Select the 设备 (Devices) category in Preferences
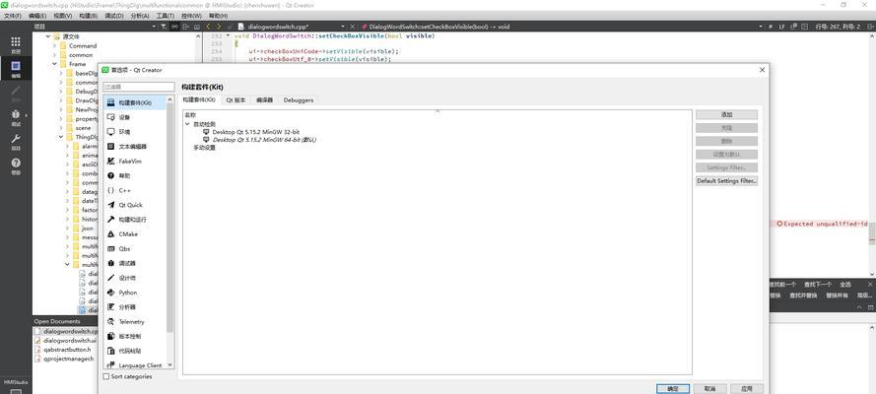Viewport: 876px width, 394px height. [x=134, y=117]
